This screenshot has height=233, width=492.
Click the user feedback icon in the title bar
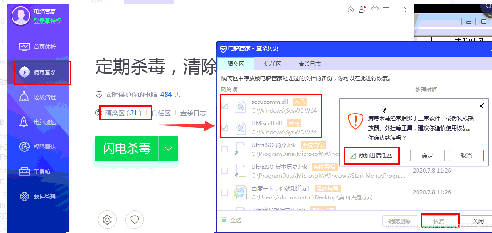click(363, 10)
